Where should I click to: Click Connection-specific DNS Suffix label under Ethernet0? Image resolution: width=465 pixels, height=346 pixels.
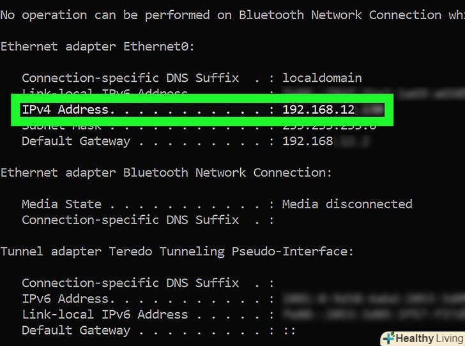coord(130,79)
